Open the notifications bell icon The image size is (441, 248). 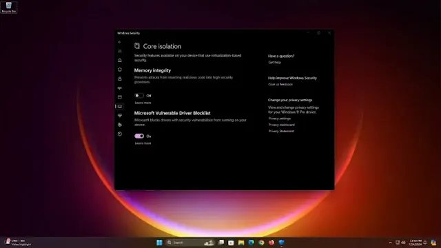click(425, 242)
